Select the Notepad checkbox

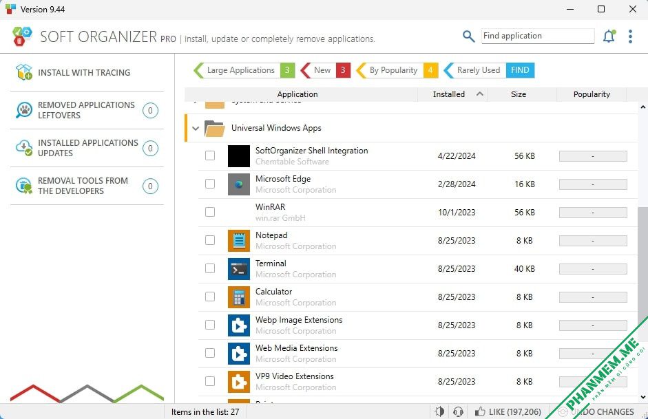click(210, 240)
